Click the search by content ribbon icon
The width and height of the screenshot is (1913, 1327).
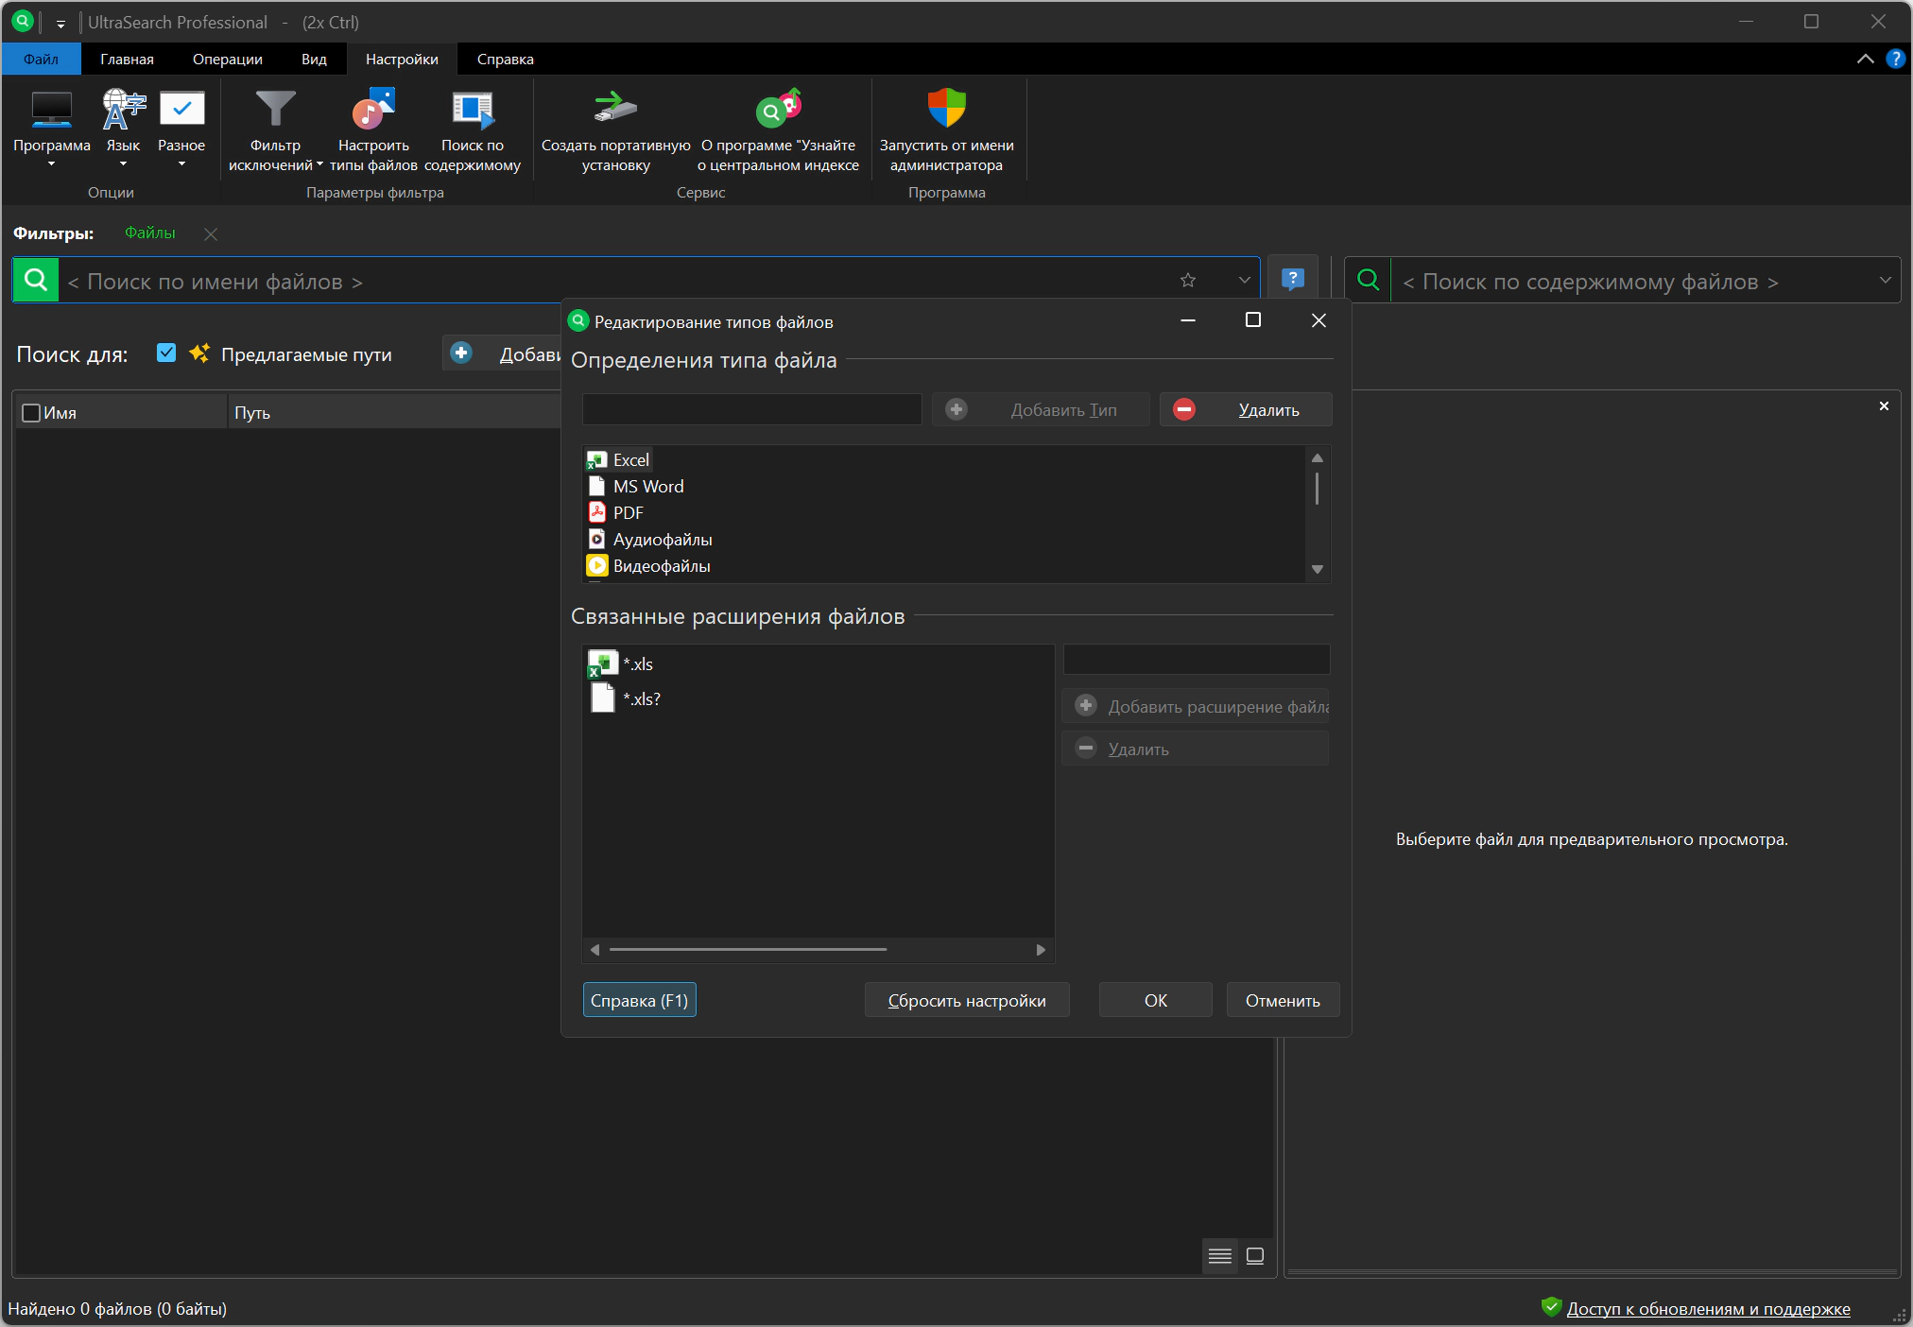473,111
